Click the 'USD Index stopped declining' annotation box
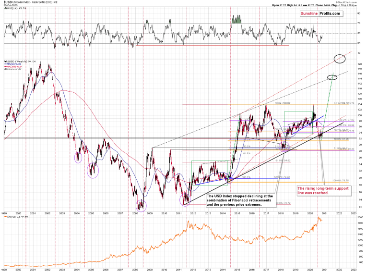The width and height of the screenshot is (367, 272). coord(240,200)
